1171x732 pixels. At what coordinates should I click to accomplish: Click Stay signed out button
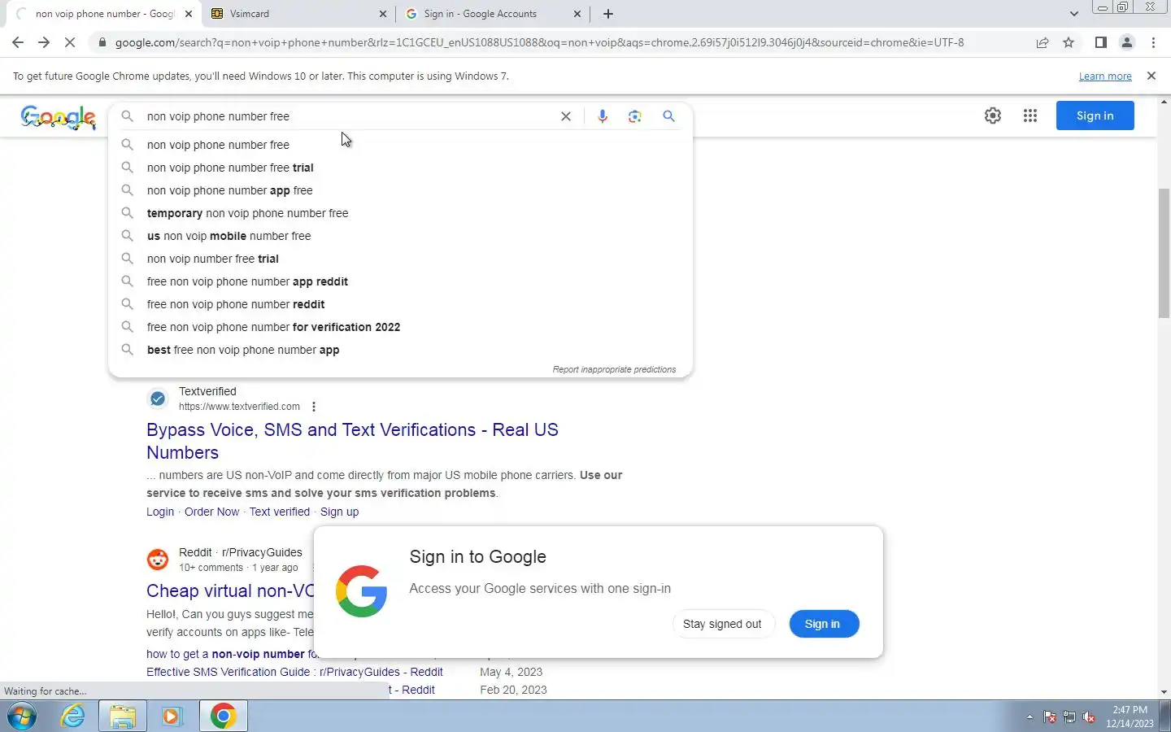(722, 624)
